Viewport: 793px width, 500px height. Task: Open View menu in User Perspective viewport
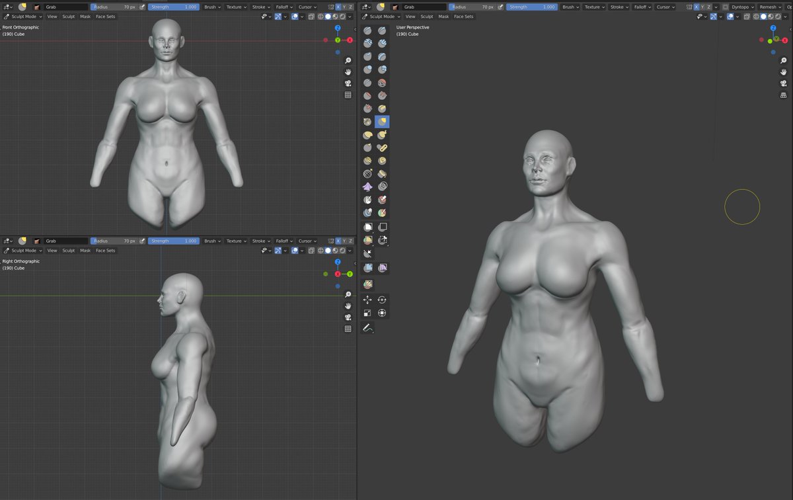pyautogui.click(x=410, y=17)
